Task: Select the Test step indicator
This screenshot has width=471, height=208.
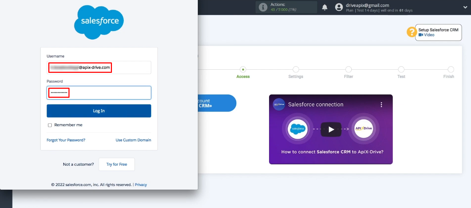Action: 401,69
